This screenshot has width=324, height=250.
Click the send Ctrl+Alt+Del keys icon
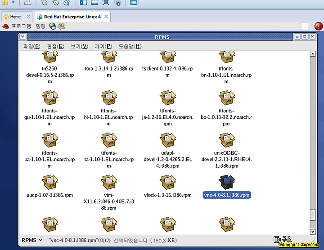[x=28, y=3]
